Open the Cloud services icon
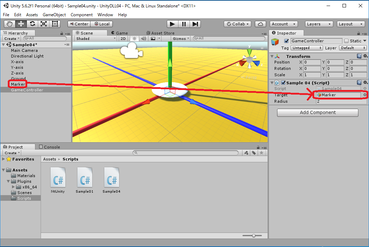 (x=260, y=24)
